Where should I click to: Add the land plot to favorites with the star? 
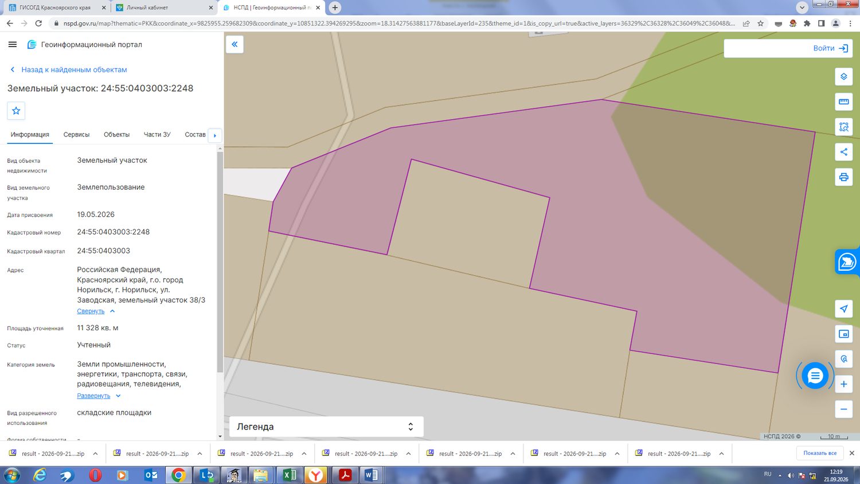[x=16, y=111]
